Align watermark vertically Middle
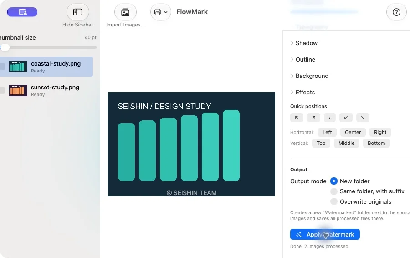Image resolution: width=410 pixels, height=258 pixels. click(347, 144)
